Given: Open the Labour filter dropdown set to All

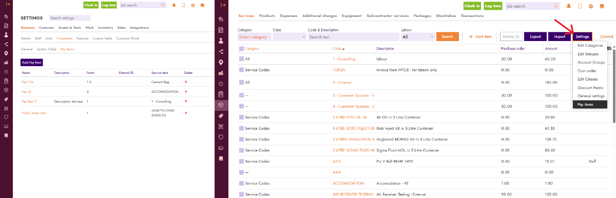Looking at the screenshot, I should [x=418, y=37].
